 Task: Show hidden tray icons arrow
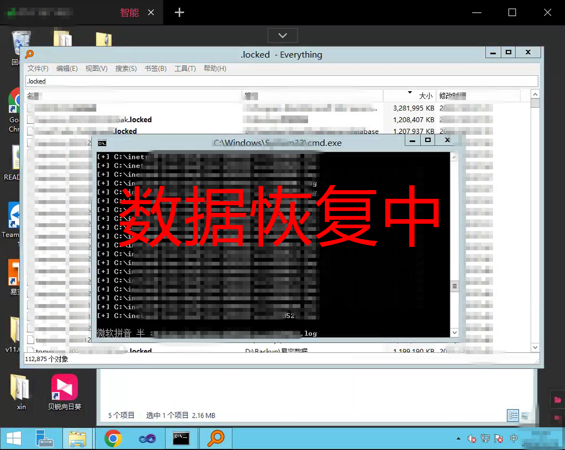click(458, 438)
